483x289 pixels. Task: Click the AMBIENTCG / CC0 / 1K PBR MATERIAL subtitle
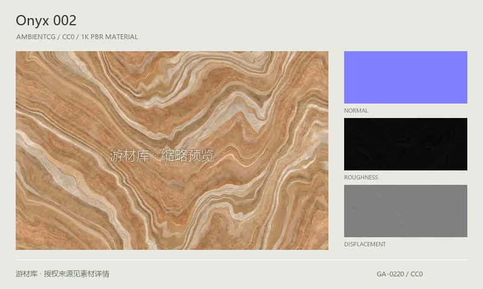[x=77, y=37]
